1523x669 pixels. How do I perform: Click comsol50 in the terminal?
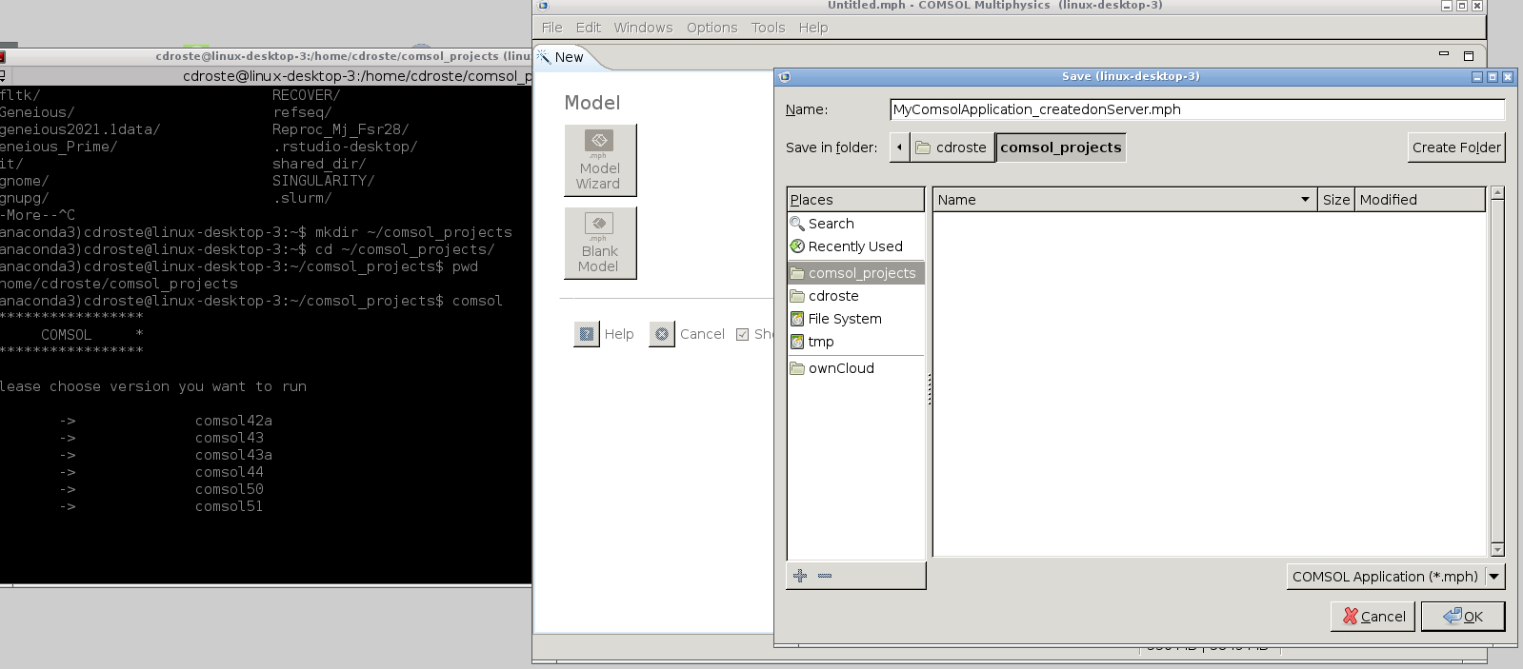coord(230,489)
